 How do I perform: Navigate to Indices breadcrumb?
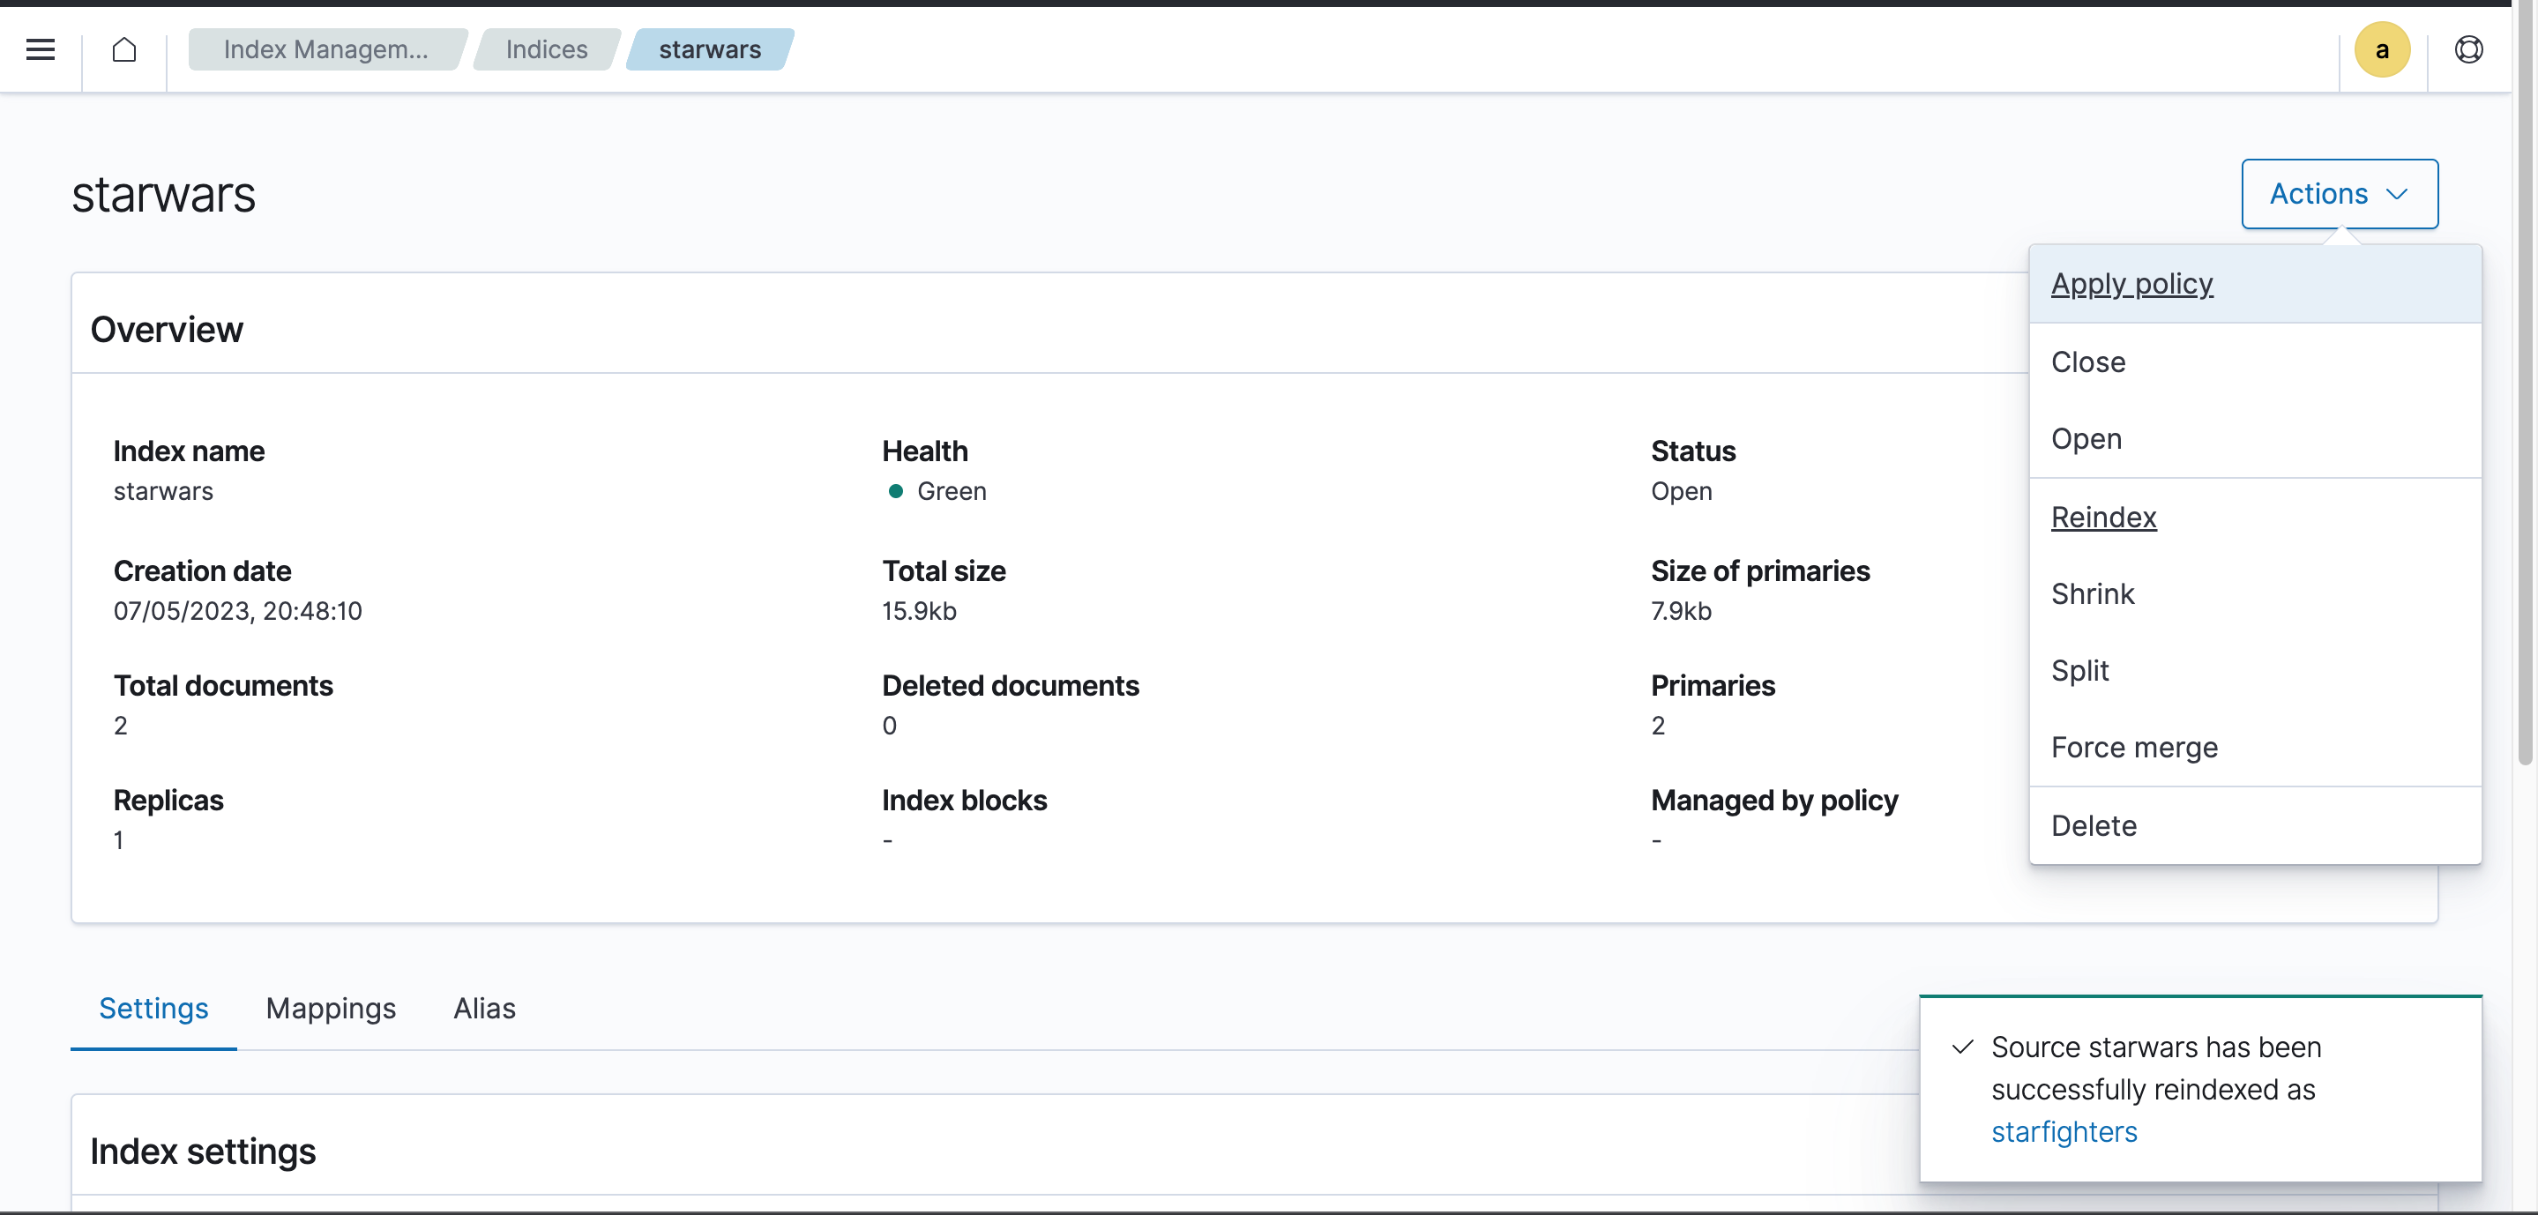tap(546, 49)
